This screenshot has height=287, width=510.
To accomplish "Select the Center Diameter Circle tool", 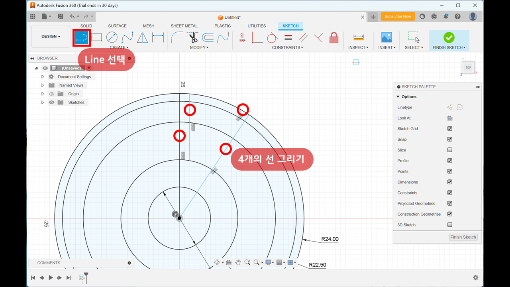I will [x=112, y=37].
